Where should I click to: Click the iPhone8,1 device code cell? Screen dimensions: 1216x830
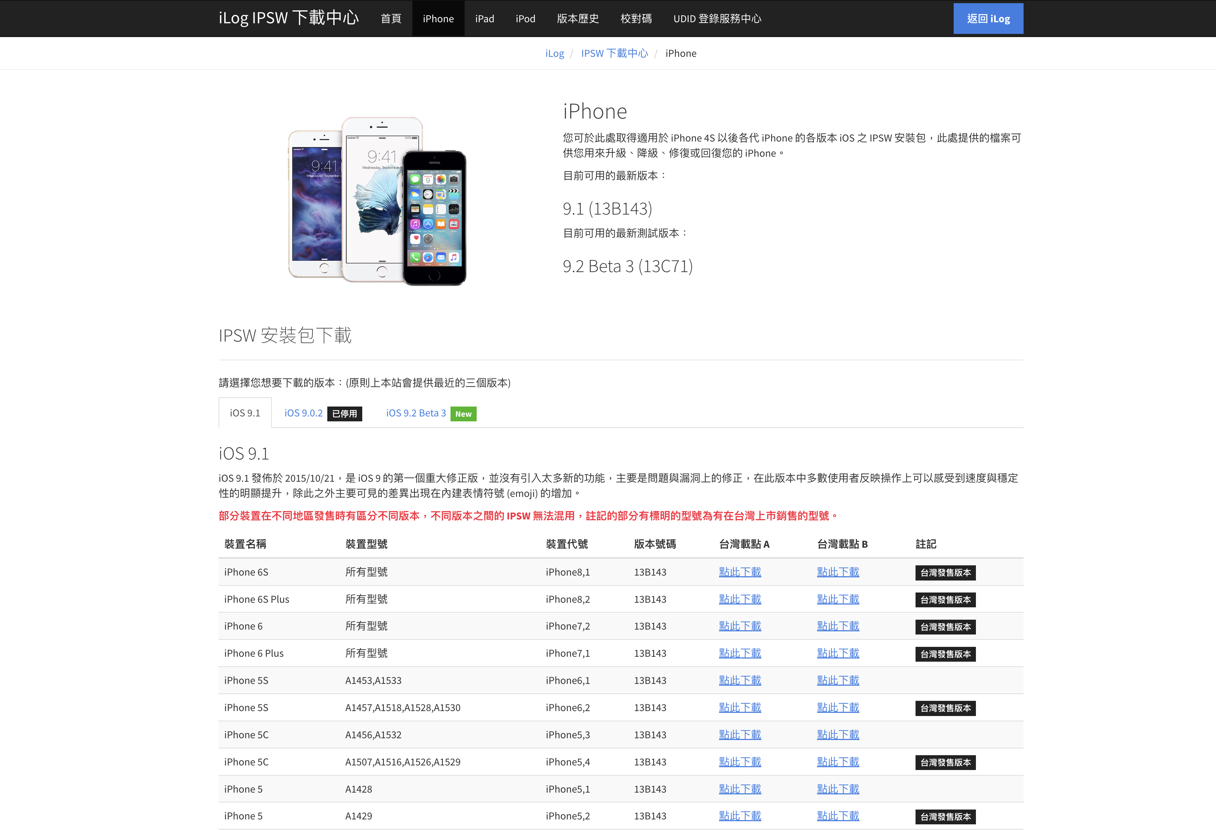pos(568,572)
